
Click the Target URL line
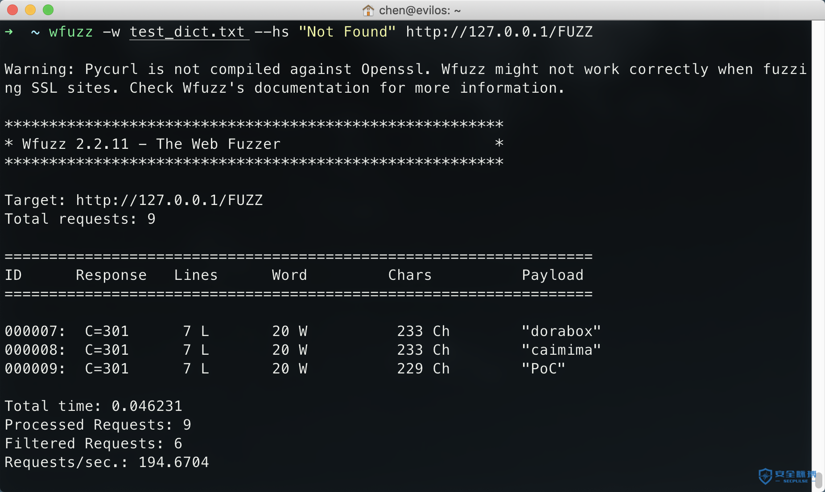click(x=134, y=200)
